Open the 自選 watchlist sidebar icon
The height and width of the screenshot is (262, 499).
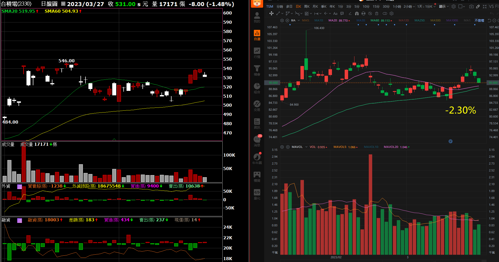tap(257, 35)
